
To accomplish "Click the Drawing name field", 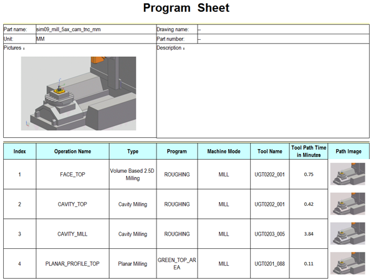I will pos(283,29).
